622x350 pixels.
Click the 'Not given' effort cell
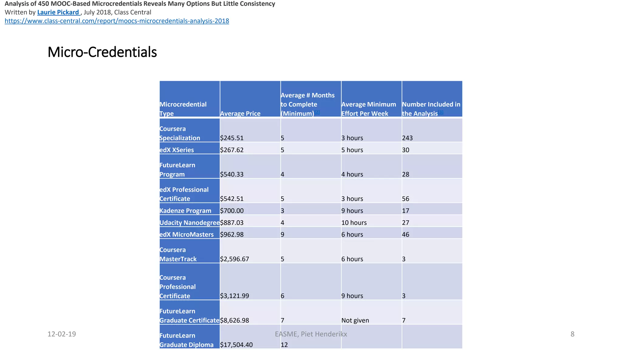point(371,312)
